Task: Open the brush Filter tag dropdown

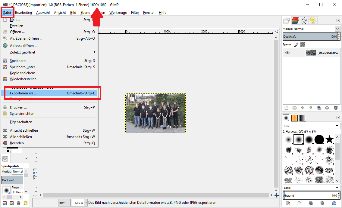Action: (337, 126)
